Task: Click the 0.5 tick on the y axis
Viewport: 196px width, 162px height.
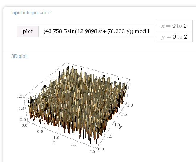Action: tap(110, 136)
